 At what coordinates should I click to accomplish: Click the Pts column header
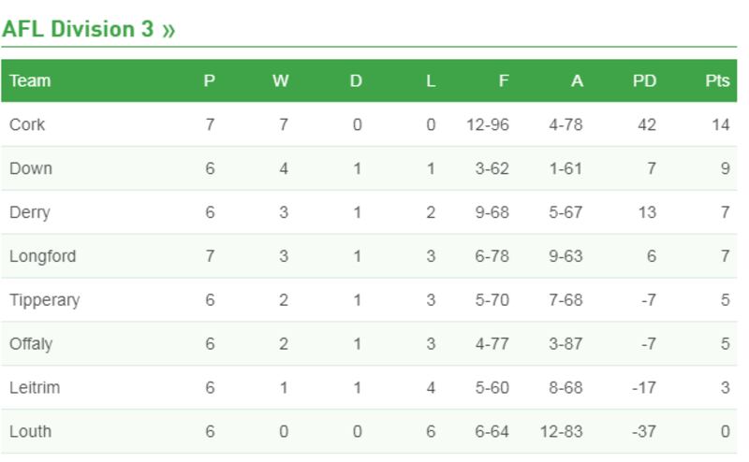(x=717, y=80)
